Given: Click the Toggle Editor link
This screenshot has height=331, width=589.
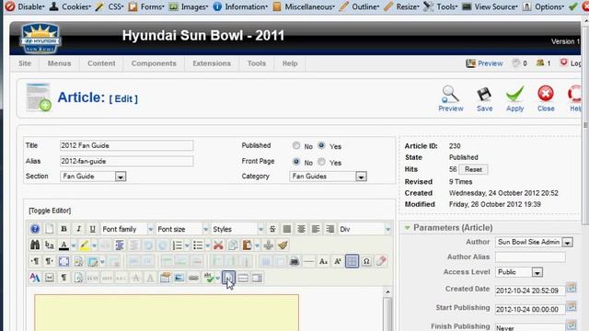Looking at the screenshot, I should pyautogui.click(x=50, y=211).
